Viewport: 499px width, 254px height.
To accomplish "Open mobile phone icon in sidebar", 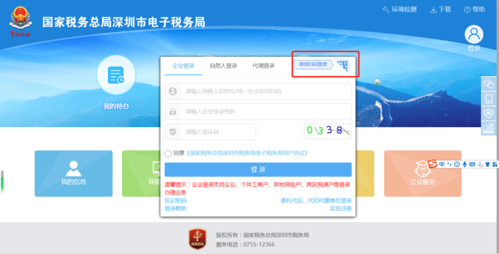I will (489, 98).
